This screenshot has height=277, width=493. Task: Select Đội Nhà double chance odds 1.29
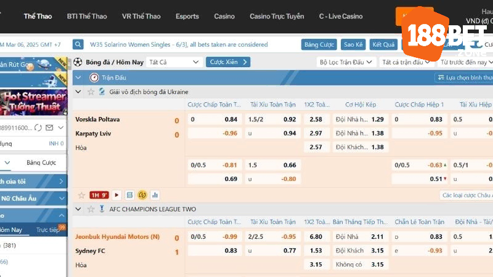pyautogui.click(x=360, y=119)
